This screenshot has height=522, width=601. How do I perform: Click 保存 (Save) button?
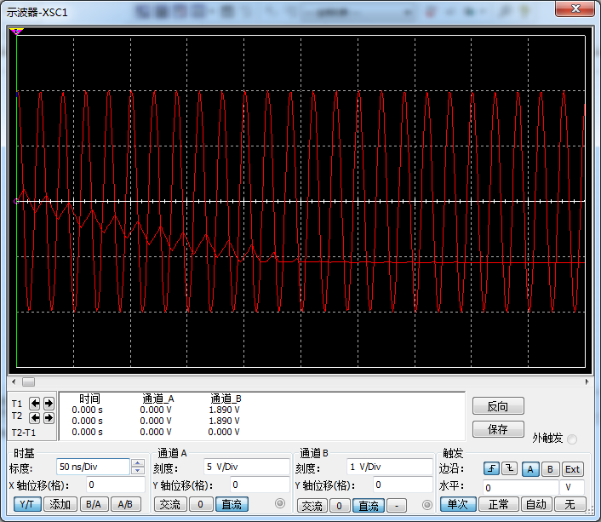point(498,429)
